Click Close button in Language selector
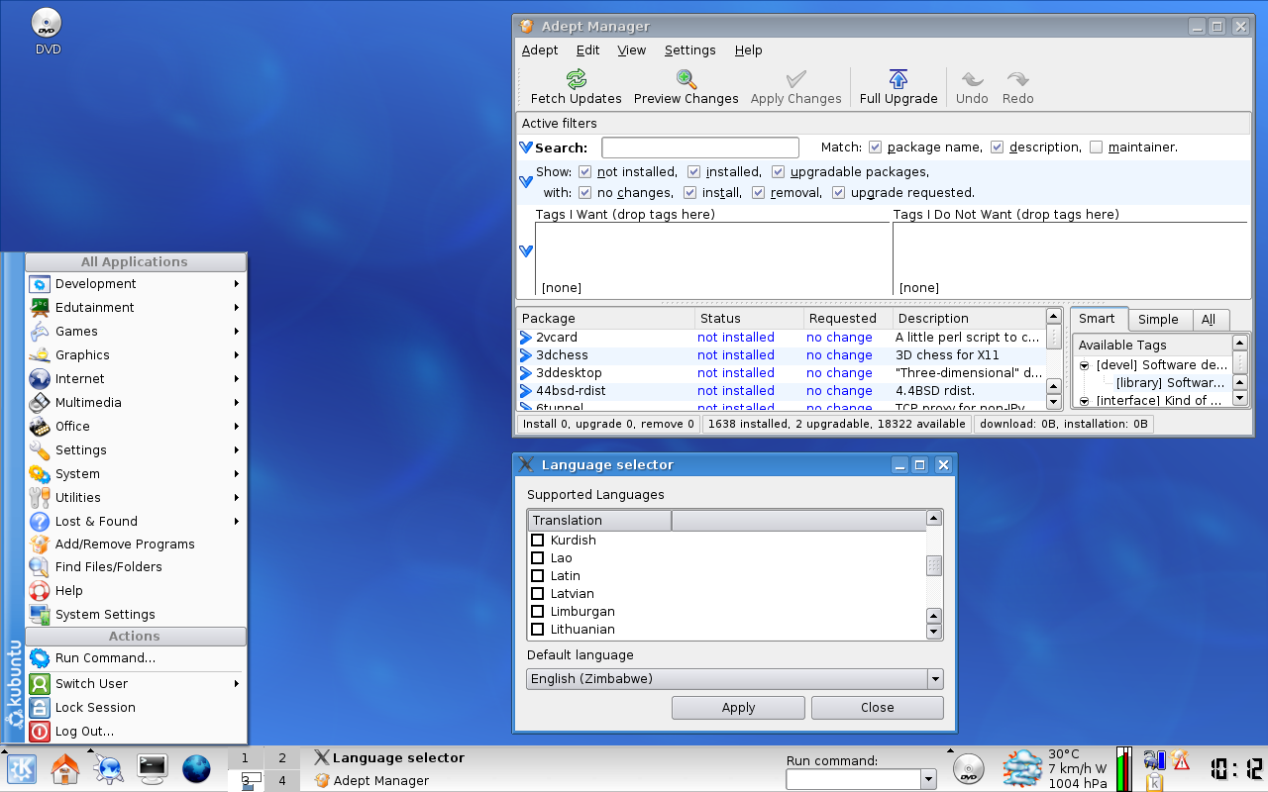Viewport: 1268px width, 792px height. 877,707
